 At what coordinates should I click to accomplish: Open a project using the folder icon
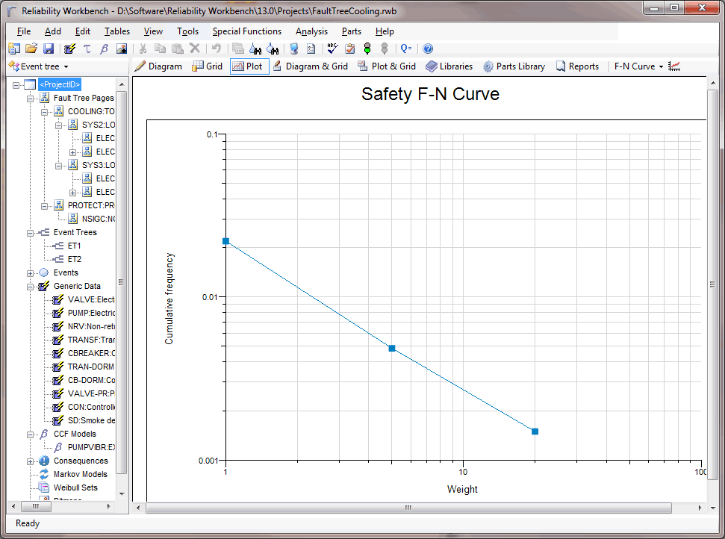(x=30, y=49)
